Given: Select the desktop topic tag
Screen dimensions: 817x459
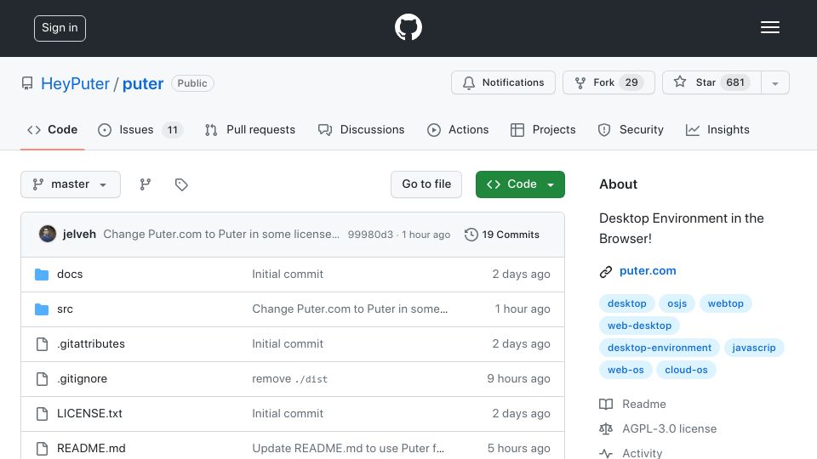Looking at the screenshot, I should (x=627, y=303).
